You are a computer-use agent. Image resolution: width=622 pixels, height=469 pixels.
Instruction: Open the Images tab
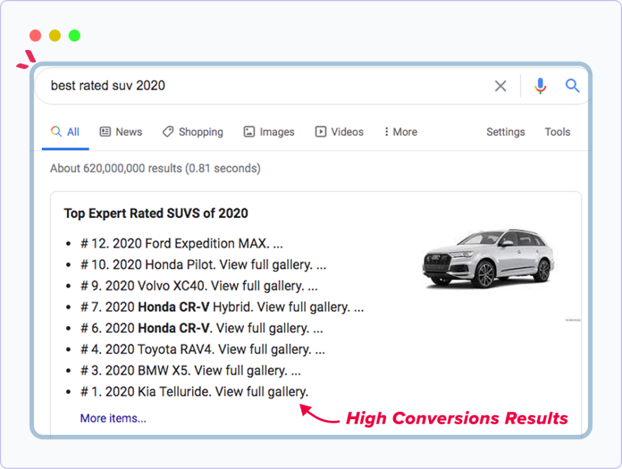[x=268, y=132]
